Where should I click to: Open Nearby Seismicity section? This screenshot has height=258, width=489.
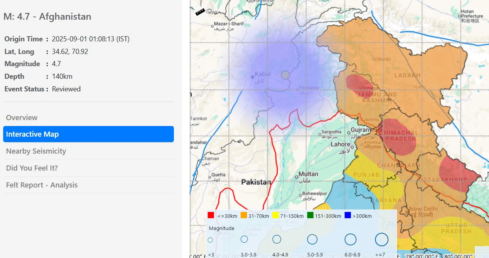point(89,151)
